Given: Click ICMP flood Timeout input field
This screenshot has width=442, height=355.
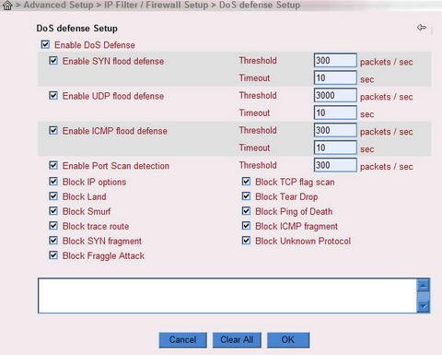Looking at the screenshot, I should click(x=335, y=148).
